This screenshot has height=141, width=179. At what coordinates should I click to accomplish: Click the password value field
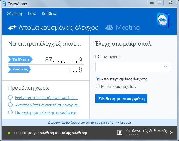point(75,69)
